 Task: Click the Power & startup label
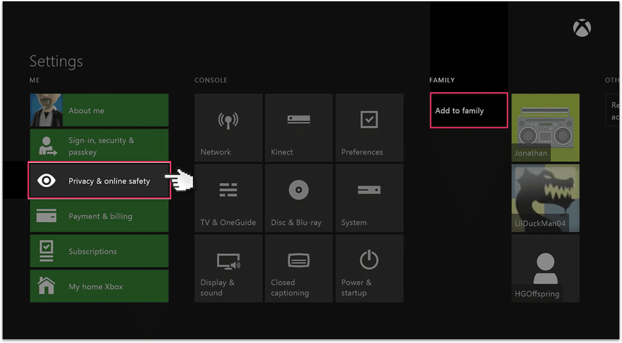pos(357,288)
